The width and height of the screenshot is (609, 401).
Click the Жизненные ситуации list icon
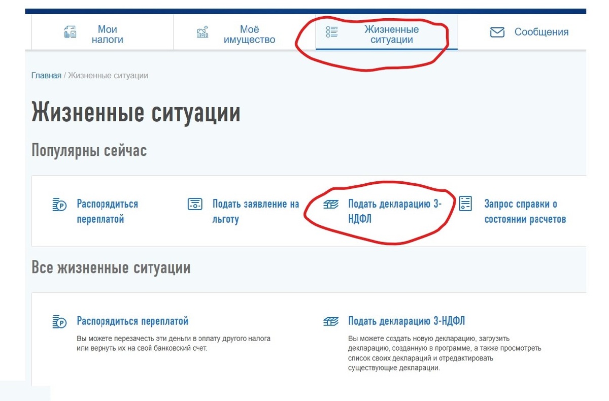click(332, 31)
